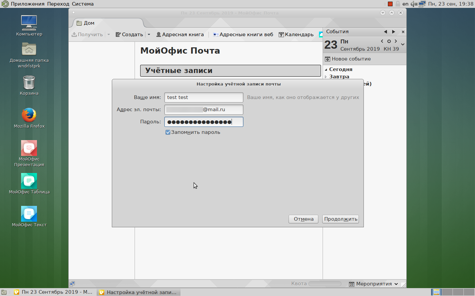Click the connection status icon in status bar
Screen dimensions: 475x296
(72, 284)
